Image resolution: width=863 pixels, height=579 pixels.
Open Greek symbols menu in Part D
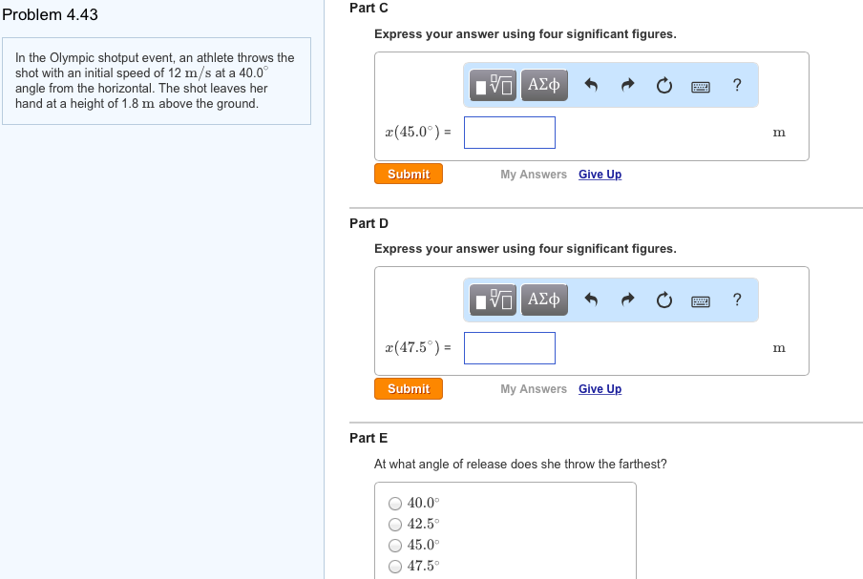(543, 300)
